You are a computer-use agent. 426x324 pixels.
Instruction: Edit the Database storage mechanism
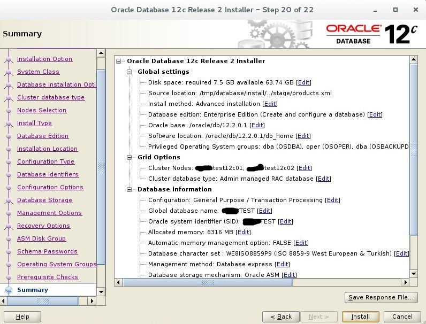pos(289,275)
